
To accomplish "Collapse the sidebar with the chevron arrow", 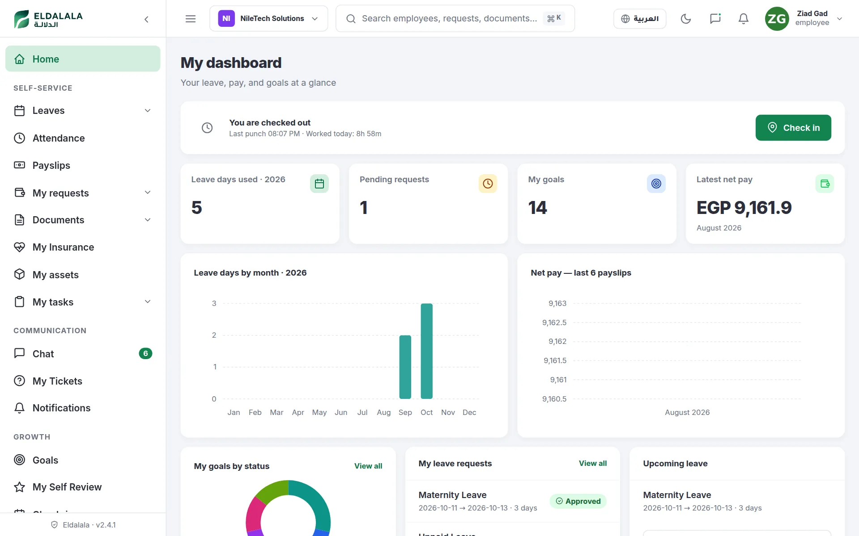I will (146, 19).
